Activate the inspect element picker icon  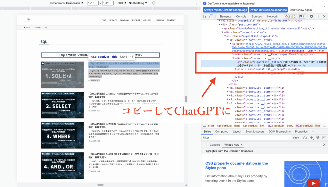pyautogui.click(x=205, y=16)
